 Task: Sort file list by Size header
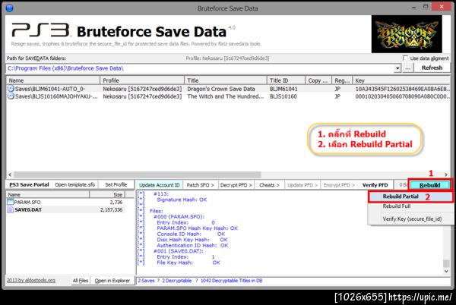pos(107,194)
